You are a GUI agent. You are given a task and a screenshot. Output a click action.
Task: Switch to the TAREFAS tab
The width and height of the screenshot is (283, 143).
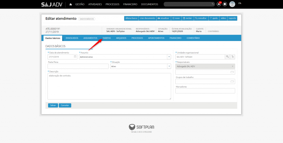[x=107, y=38]
